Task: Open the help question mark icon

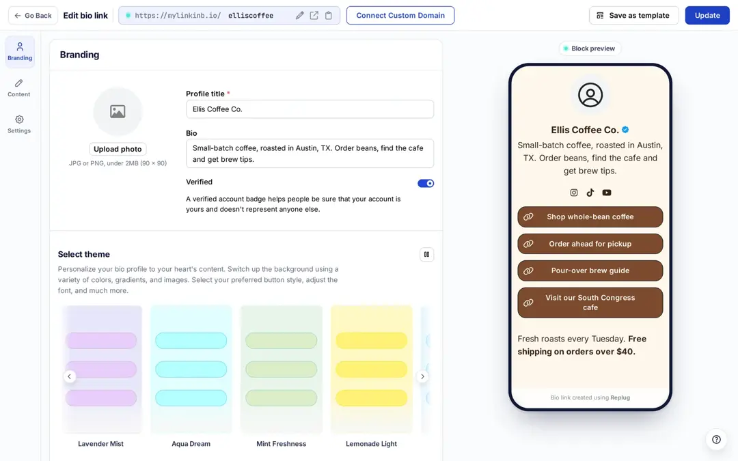Action: point(716,439)
